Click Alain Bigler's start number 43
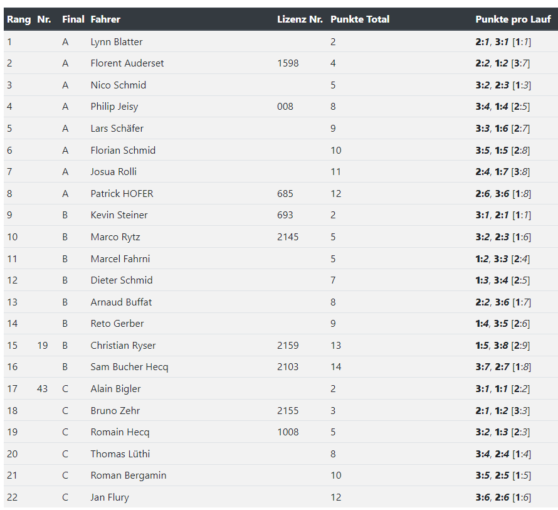558x510 pixels. click(43, 389)
